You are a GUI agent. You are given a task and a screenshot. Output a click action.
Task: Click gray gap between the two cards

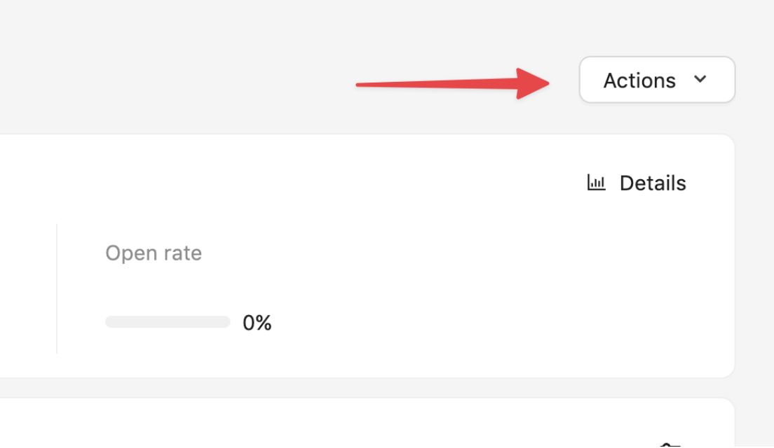[351, 388]
